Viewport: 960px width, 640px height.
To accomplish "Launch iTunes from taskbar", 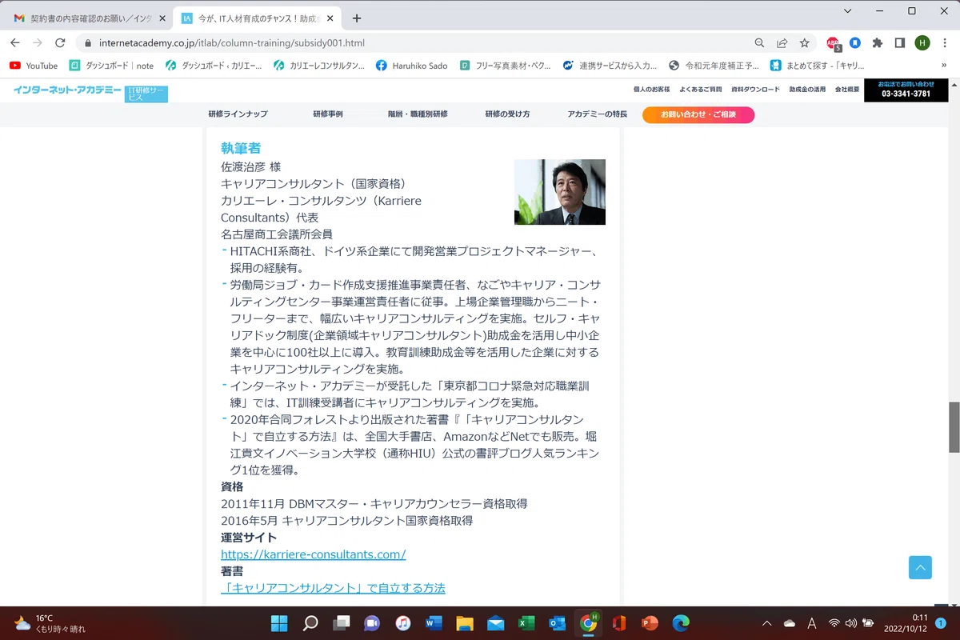I will pyautogui.click(x=402, y=623).
